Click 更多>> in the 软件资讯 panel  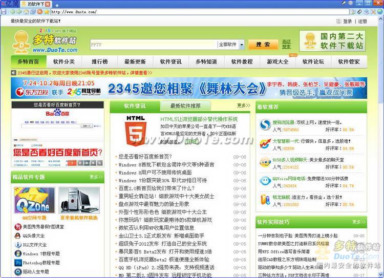(x=243, y=105)
